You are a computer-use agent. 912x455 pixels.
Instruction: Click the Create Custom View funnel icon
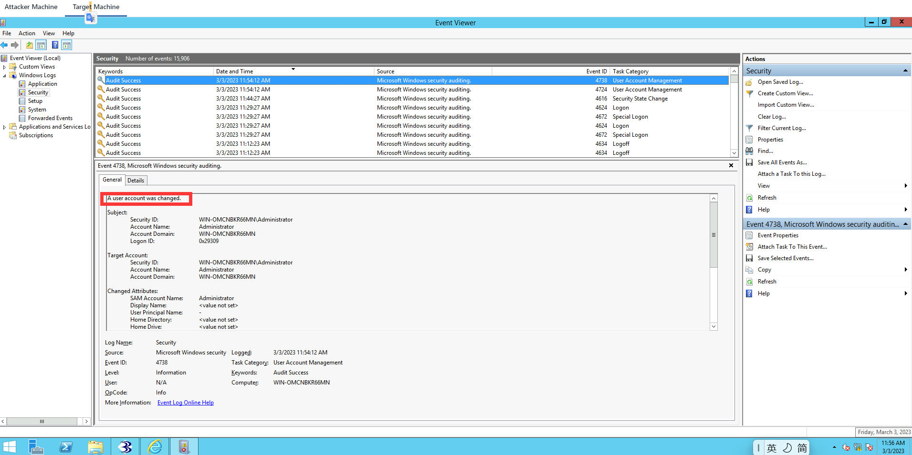(749, 93)
